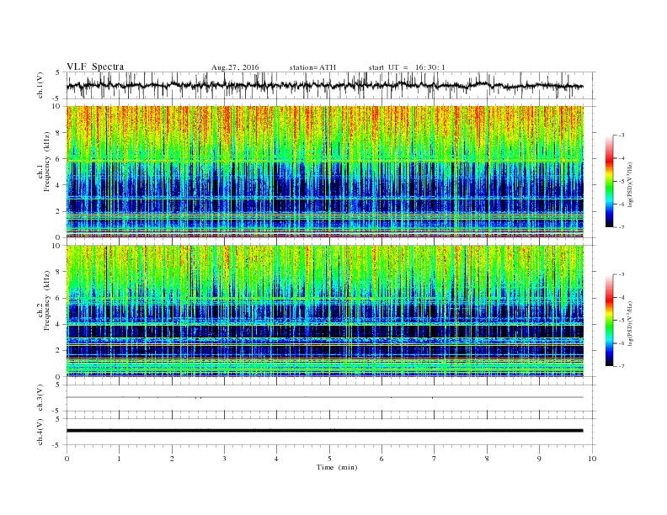The image size is (667, 515).
Task: Click the "ch.4(V)" axis label
Action: pos(40,432)
